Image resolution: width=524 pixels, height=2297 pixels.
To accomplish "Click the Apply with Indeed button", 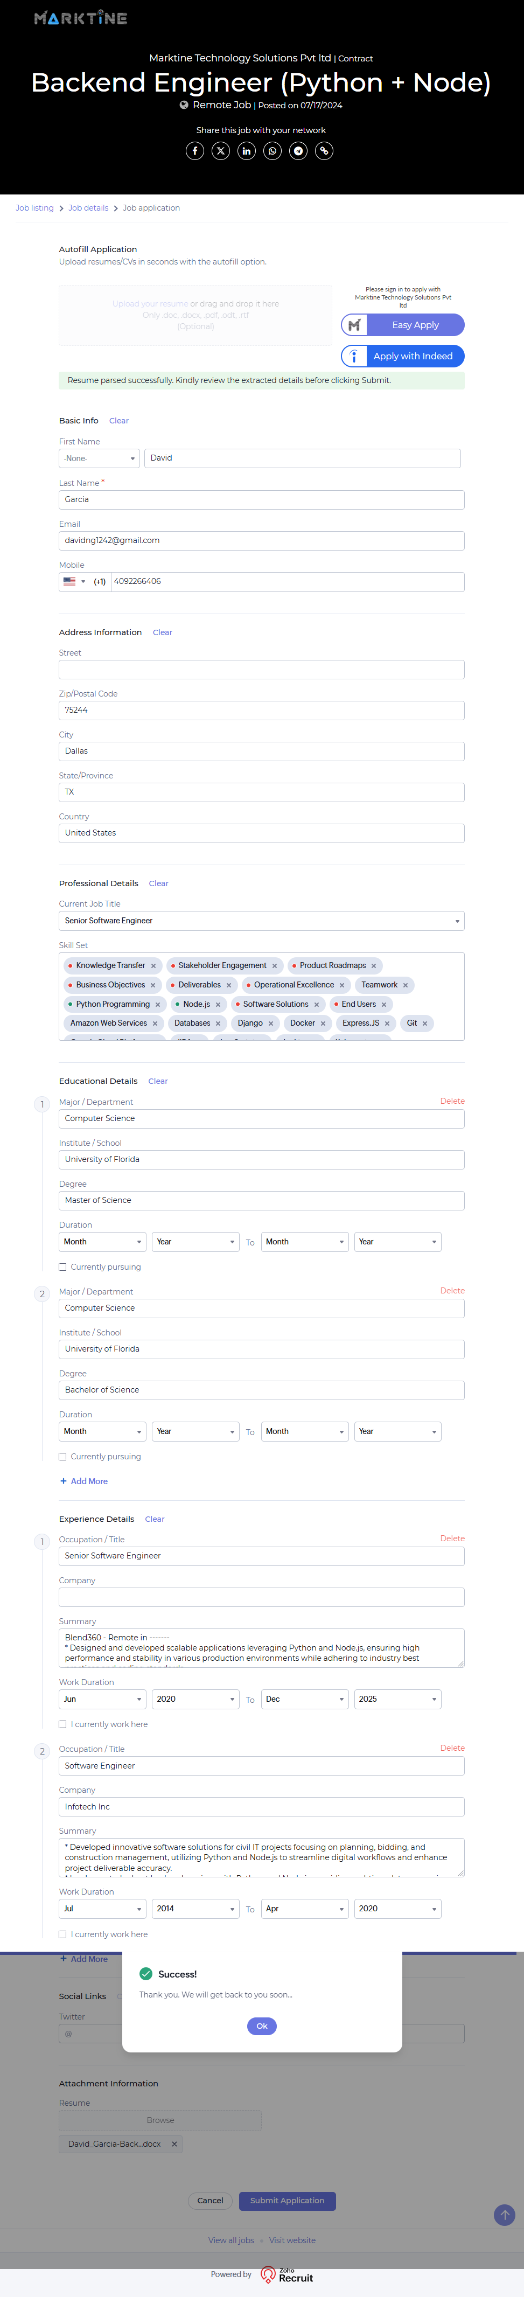I will [x=403, y=357].
